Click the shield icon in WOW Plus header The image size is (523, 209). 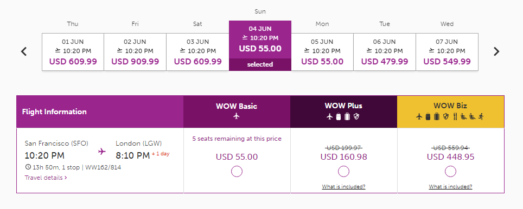(x=356, y=116)
